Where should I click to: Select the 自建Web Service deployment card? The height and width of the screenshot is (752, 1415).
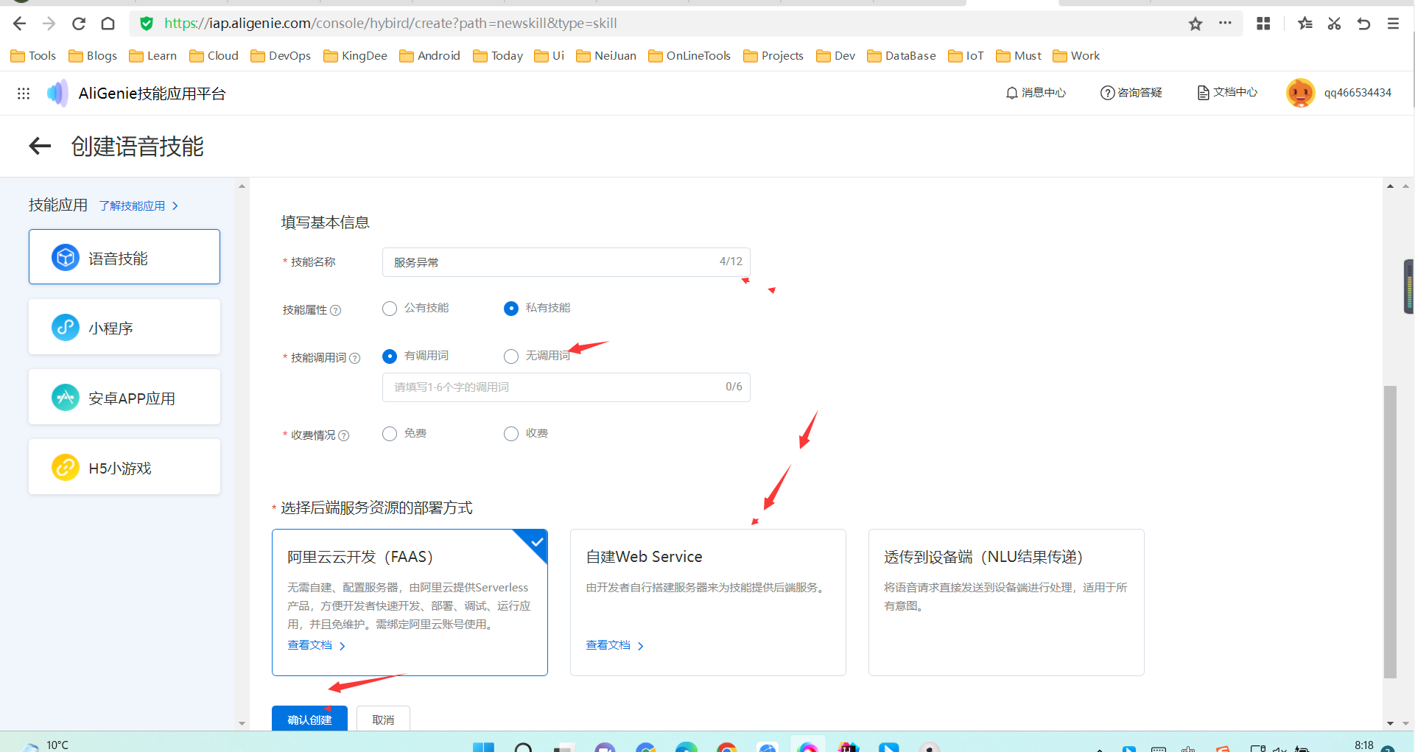tap(708, 602)
